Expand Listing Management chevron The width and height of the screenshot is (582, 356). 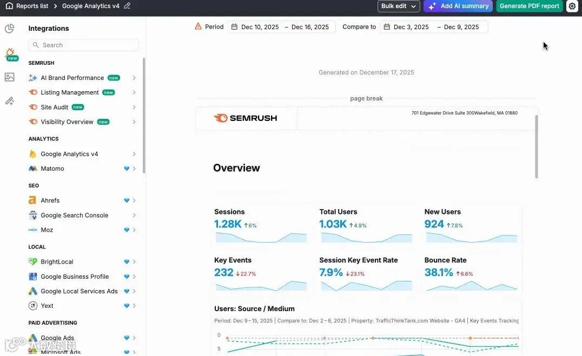[x=134, y=92]
